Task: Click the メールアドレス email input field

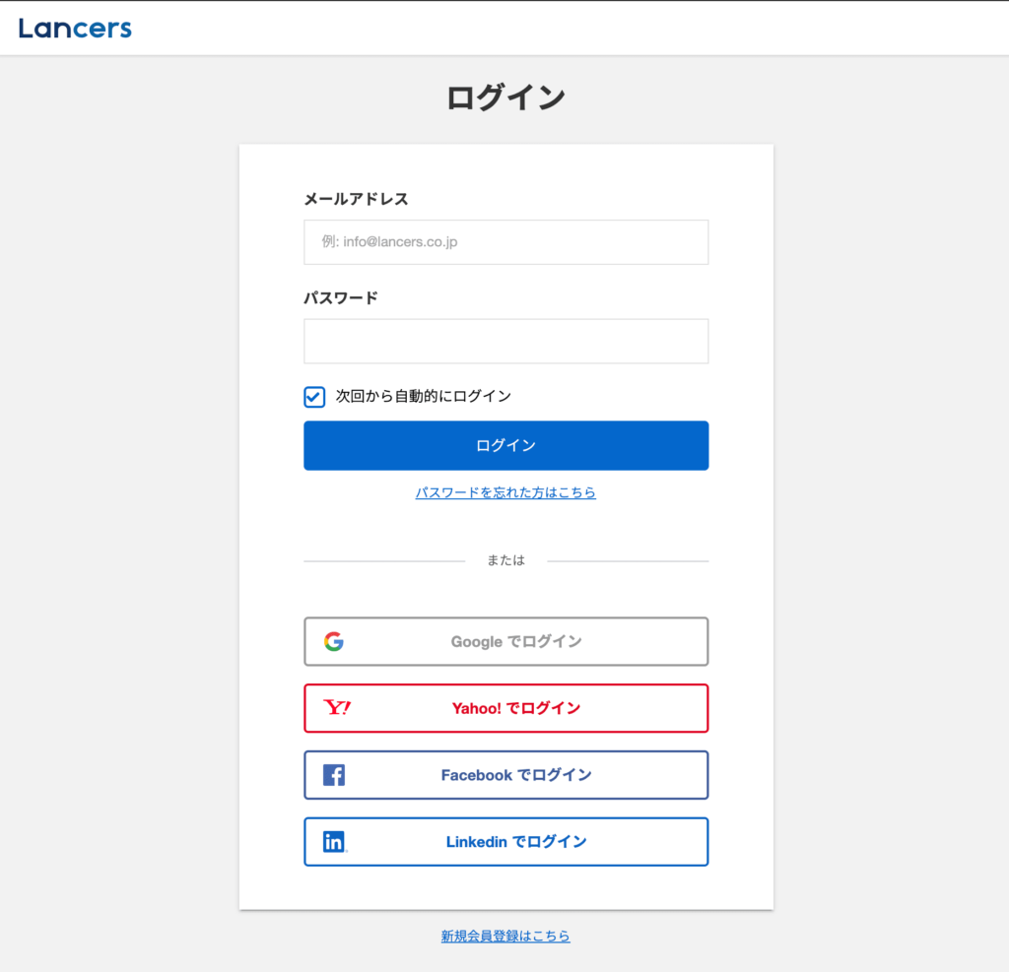Action: (505, 242)
